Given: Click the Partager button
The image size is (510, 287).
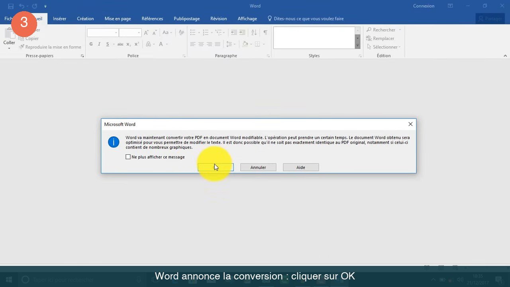Looking at the screenshot, I should tap(490, 19).
